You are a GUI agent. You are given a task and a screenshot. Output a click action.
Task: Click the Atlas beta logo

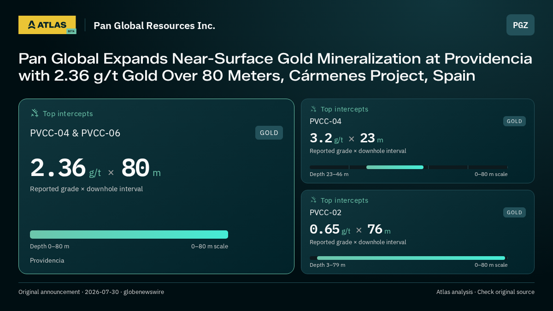(47, 25)
